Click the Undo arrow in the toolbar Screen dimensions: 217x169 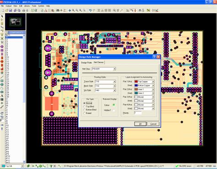pyautogui.click(x=90, y=11)
